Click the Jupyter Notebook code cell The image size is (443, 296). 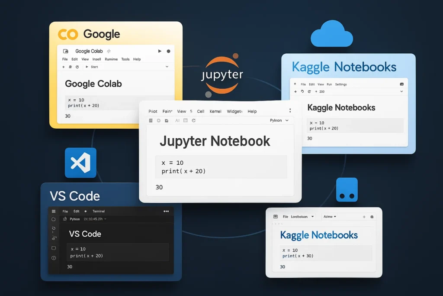coord(221,167)
